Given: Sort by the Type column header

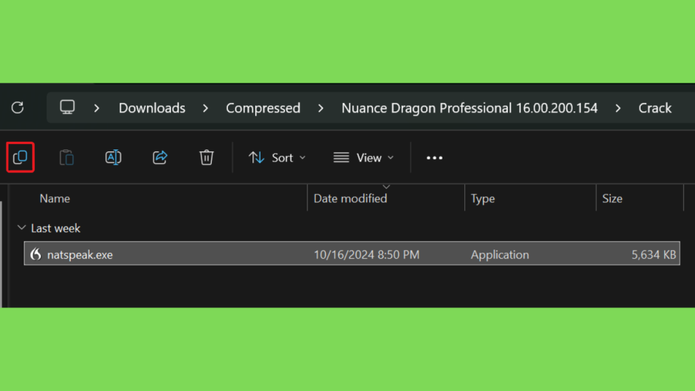Looking at the screenshot, I should coord(483,199).
